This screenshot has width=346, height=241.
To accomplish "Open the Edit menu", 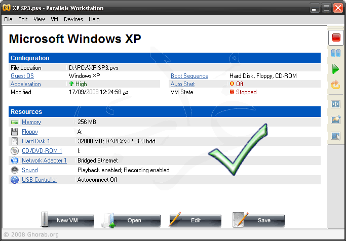I will (23, 19).
